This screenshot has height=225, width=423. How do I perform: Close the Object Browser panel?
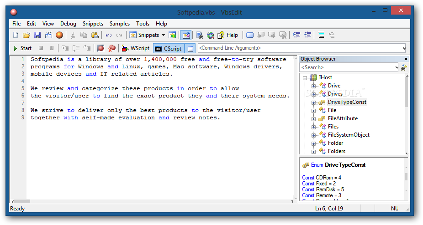tap(406, 59)
